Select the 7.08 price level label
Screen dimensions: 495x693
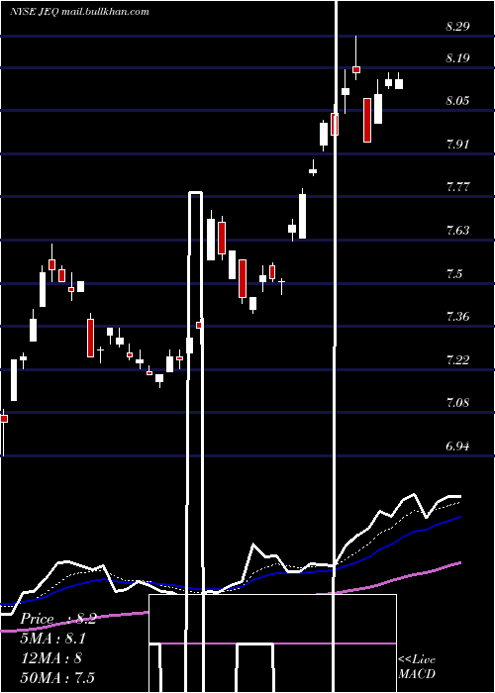(x=457, y=403)
